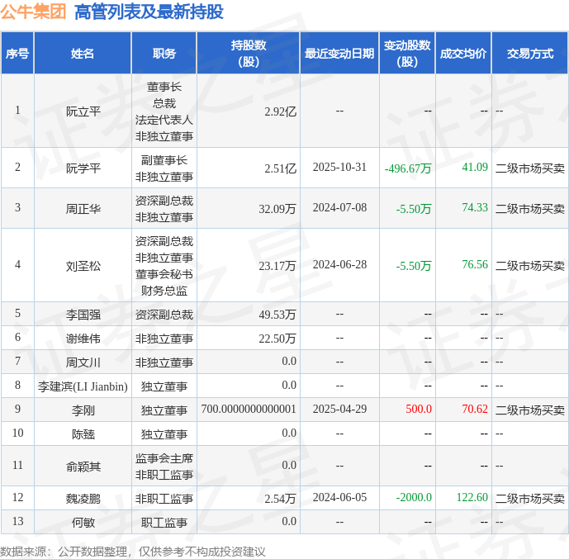
Task: Click the 2.92亿 holdings value
Action: pyautogui.click(x=280, y=111)
